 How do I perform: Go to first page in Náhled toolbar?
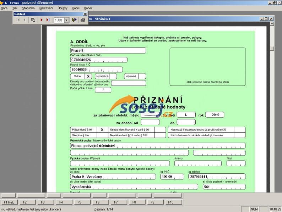point(18,20)
